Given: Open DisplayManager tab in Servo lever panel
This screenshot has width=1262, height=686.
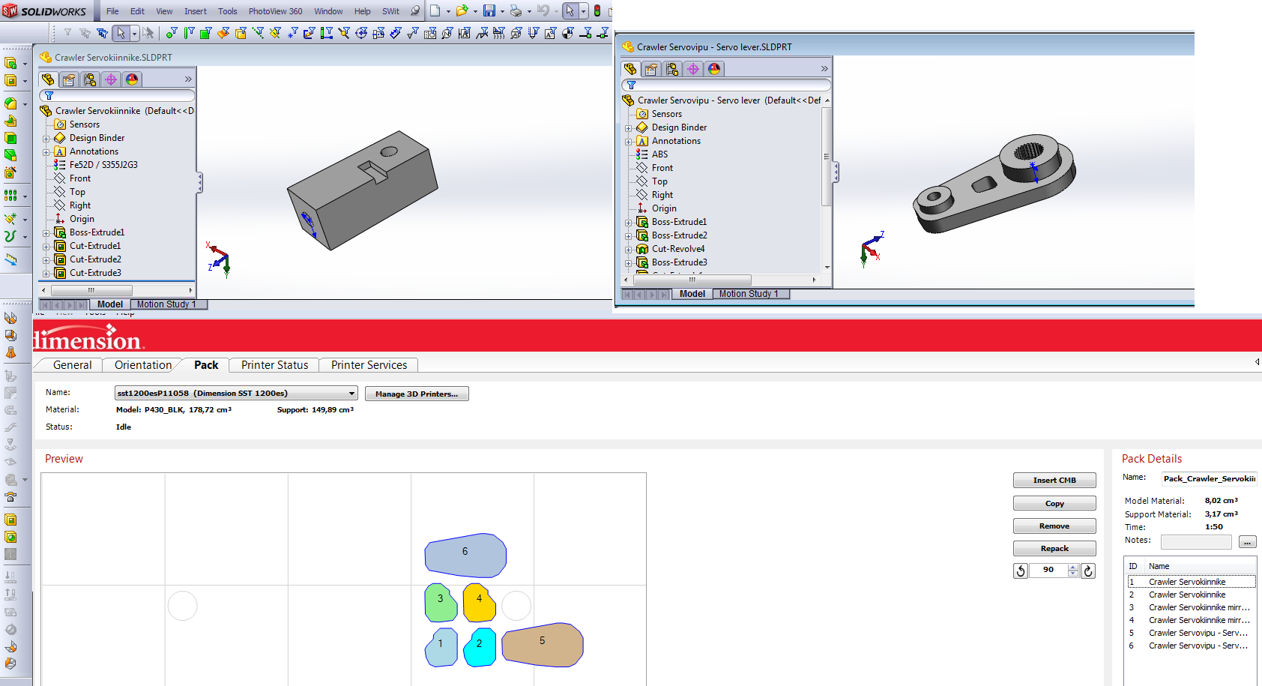Looking at the screenshot, I should 714,69.
